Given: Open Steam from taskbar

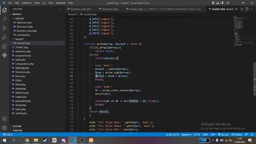Looking at the screenshot, I should (x=45, y=140).
